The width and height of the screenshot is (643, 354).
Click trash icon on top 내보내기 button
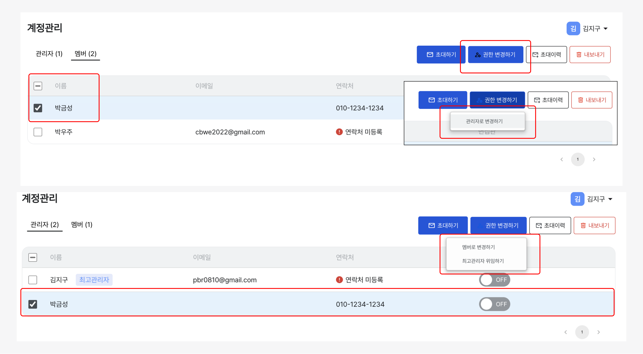pos(579,55)
